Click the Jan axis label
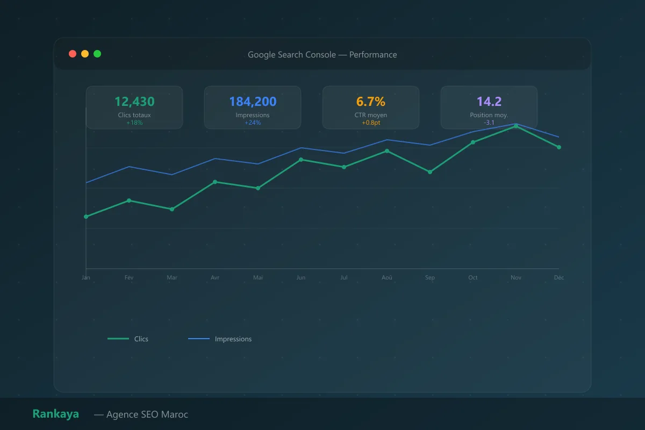 point(86,277)
